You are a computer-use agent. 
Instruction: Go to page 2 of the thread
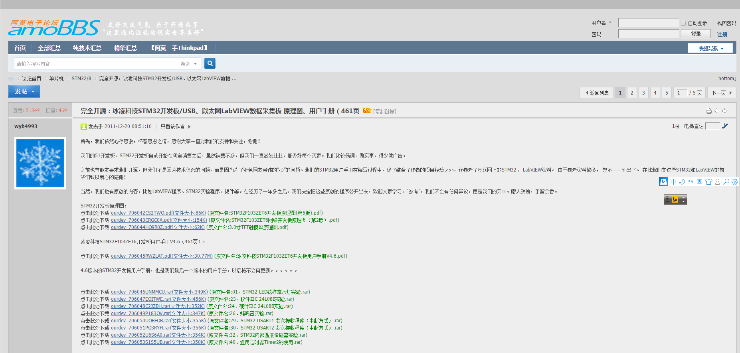[x=632, y=93]
